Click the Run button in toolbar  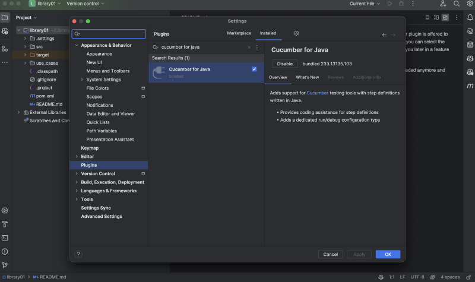pos(390,4)
